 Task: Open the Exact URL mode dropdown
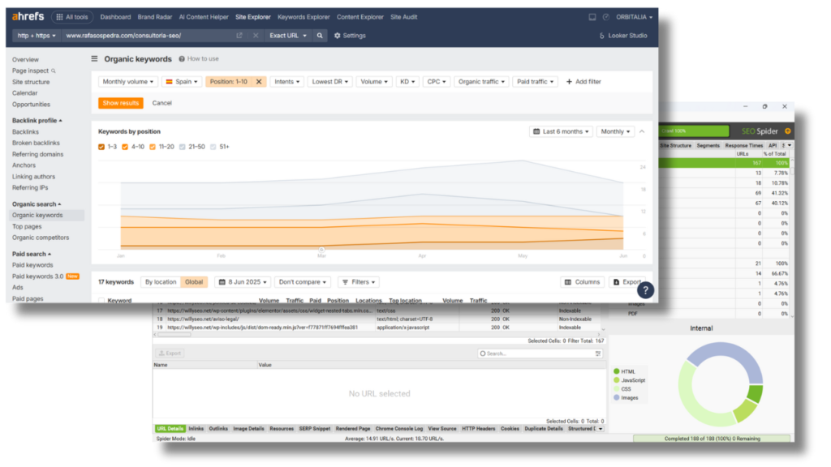point(288,36)
